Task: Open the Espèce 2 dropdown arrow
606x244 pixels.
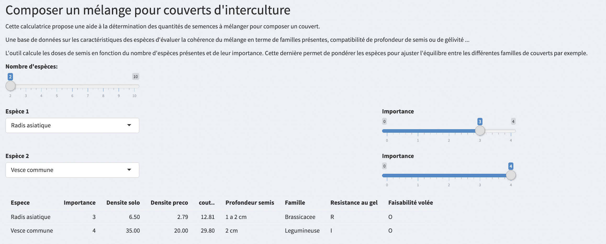Action: 129,170
